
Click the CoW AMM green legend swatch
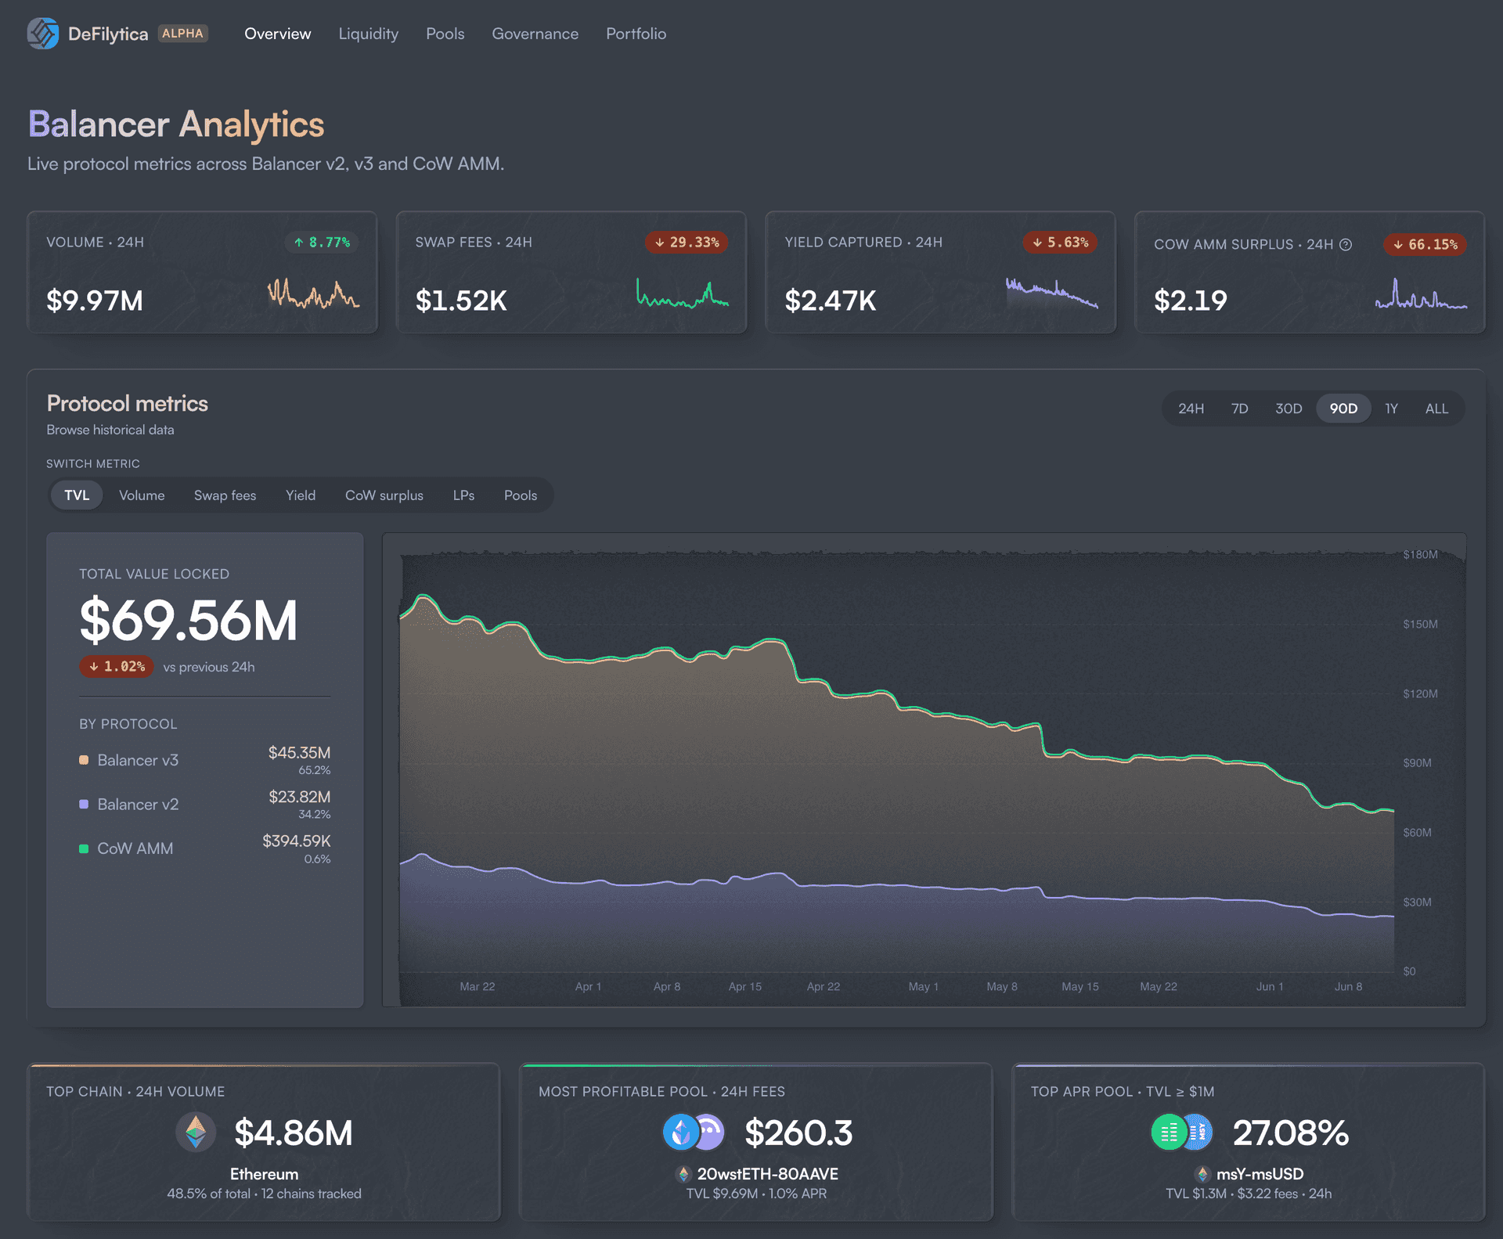[84, 848]
